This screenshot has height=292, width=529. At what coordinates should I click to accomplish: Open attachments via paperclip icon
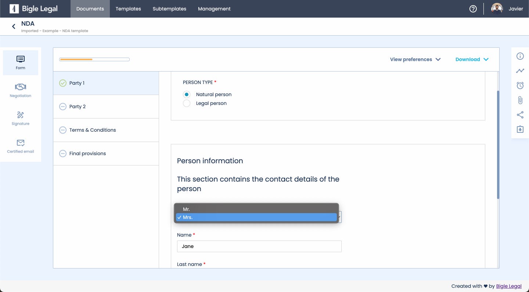520,100
